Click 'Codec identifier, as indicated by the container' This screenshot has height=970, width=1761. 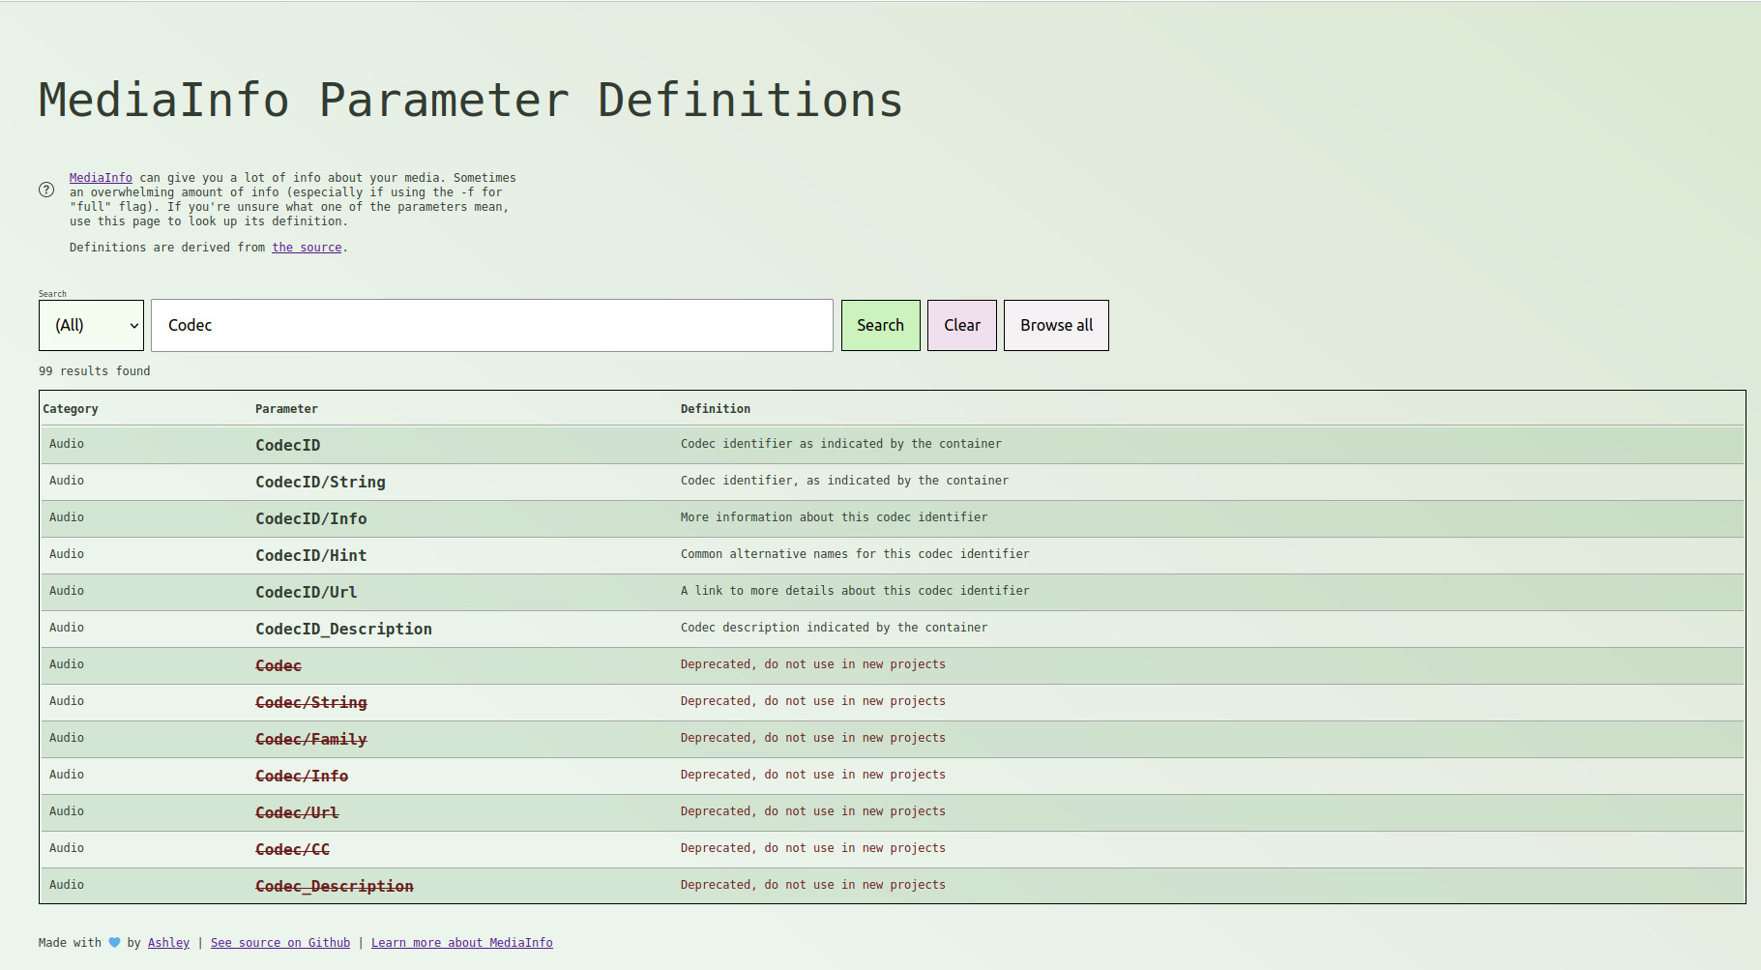coord(844,481)
